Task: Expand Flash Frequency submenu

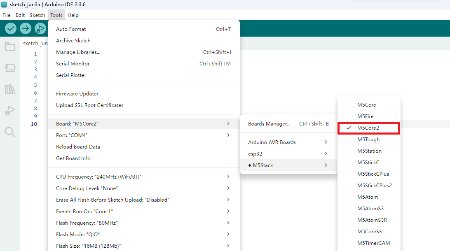Action: click(143, 223)
